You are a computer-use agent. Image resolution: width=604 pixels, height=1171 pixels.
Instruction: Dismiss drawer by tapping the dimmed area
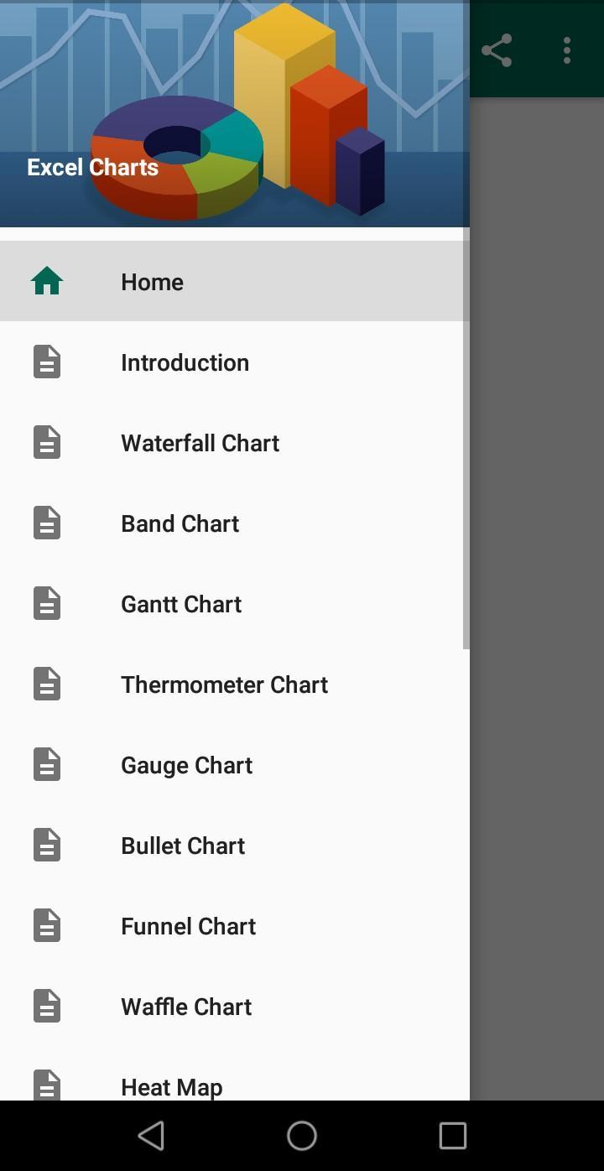(x=537, y=587)
